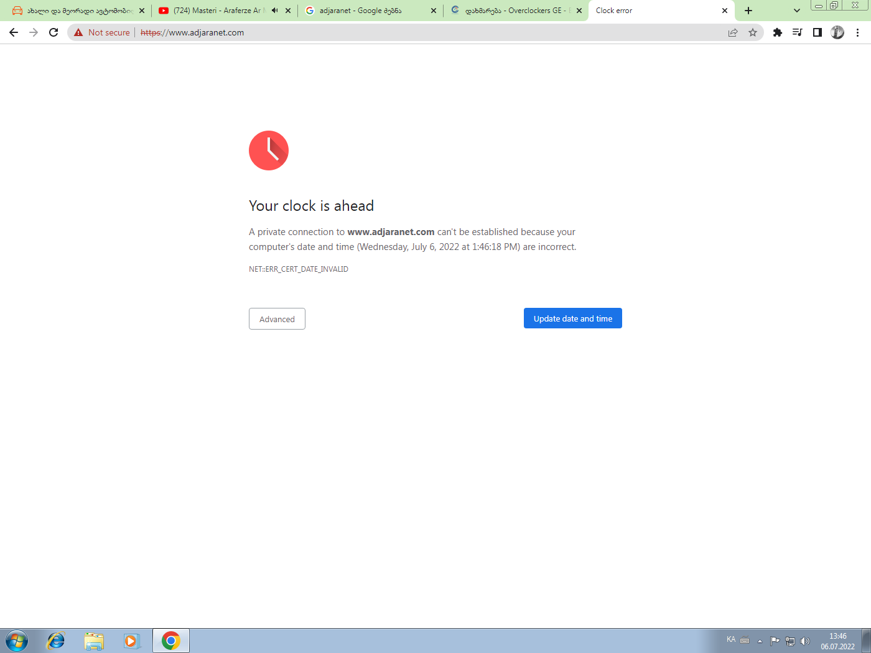Click the browser back arrow
The height and width of the screenshot is (653, 871).
(14, 32)
